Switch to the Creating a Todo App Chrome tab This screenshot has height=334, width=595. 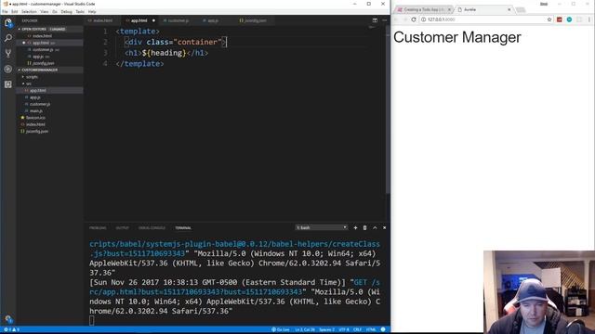click(x=423, y=9)
